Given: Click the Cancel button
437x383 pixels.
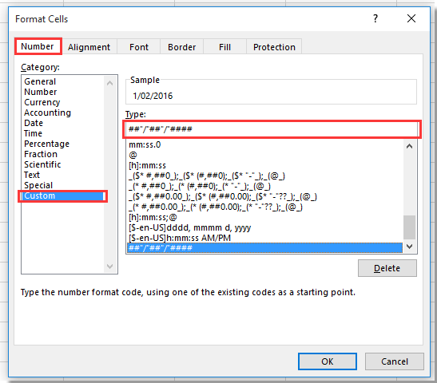Looking at the screenshot, I should click(x=395, y=361).
